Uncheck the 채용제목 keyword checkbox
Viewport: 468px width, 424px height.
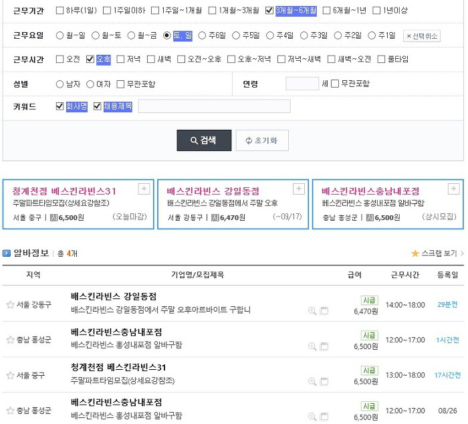tap(98, 106)
